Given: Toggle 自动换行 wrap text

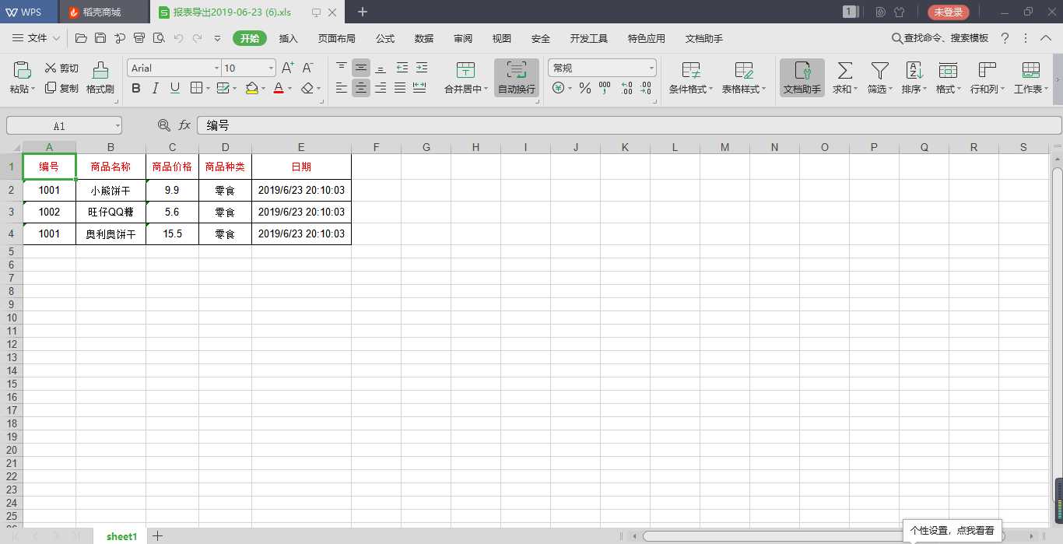Looking at the screenshot, I should tap(517, 78).
